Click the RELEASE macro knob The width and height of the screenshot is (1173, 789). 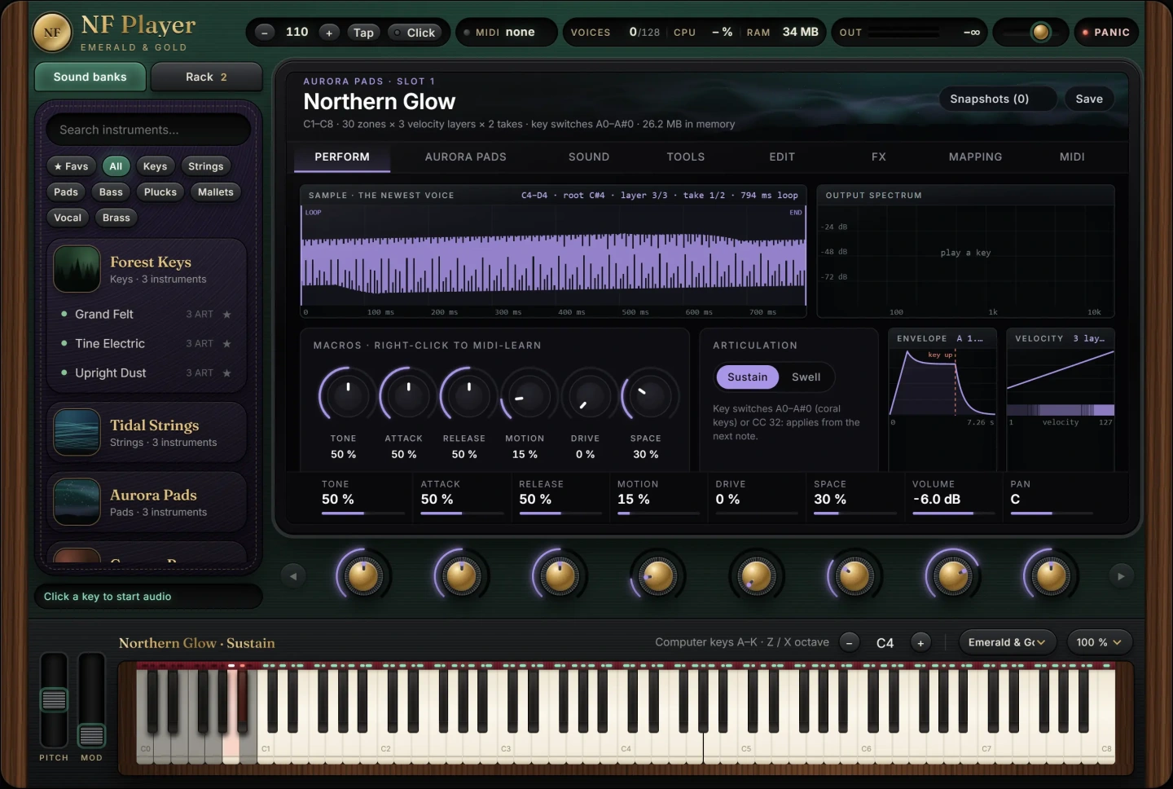coord(468,395)
